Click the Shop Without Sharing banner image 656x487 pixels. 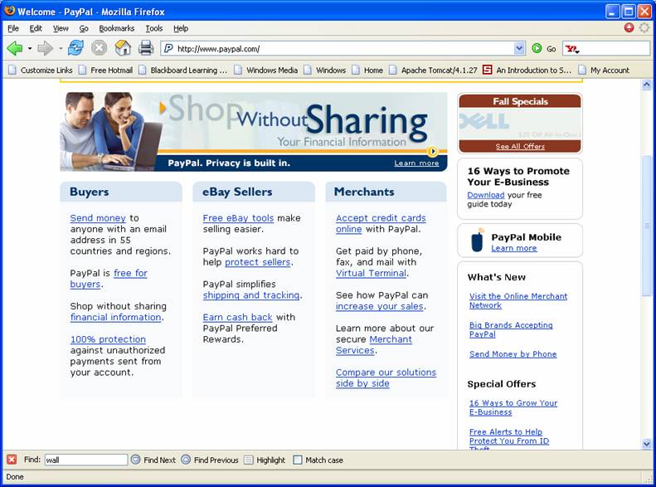[254, 132]
